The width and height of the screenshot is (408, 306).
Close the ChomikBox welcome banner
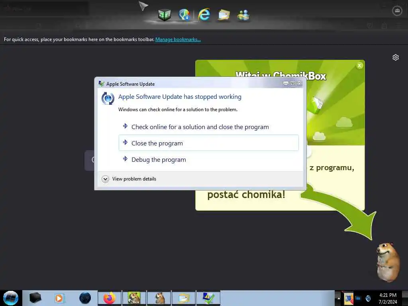(x=359, y=66)
